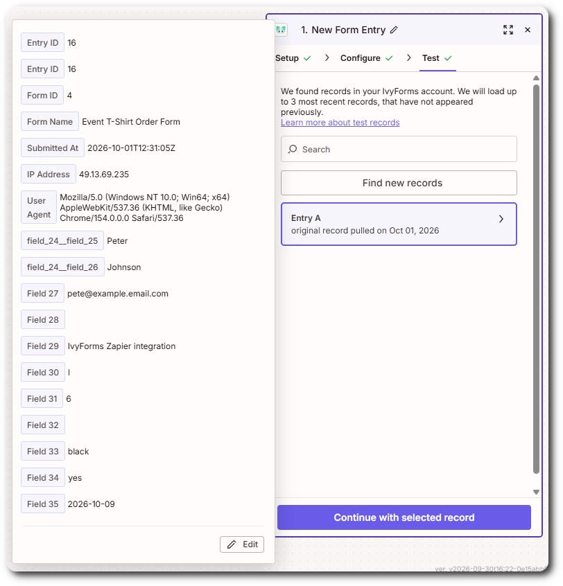Click the Edit button in record details
This screenshot has height=586, width=563.
pos(242,544)
